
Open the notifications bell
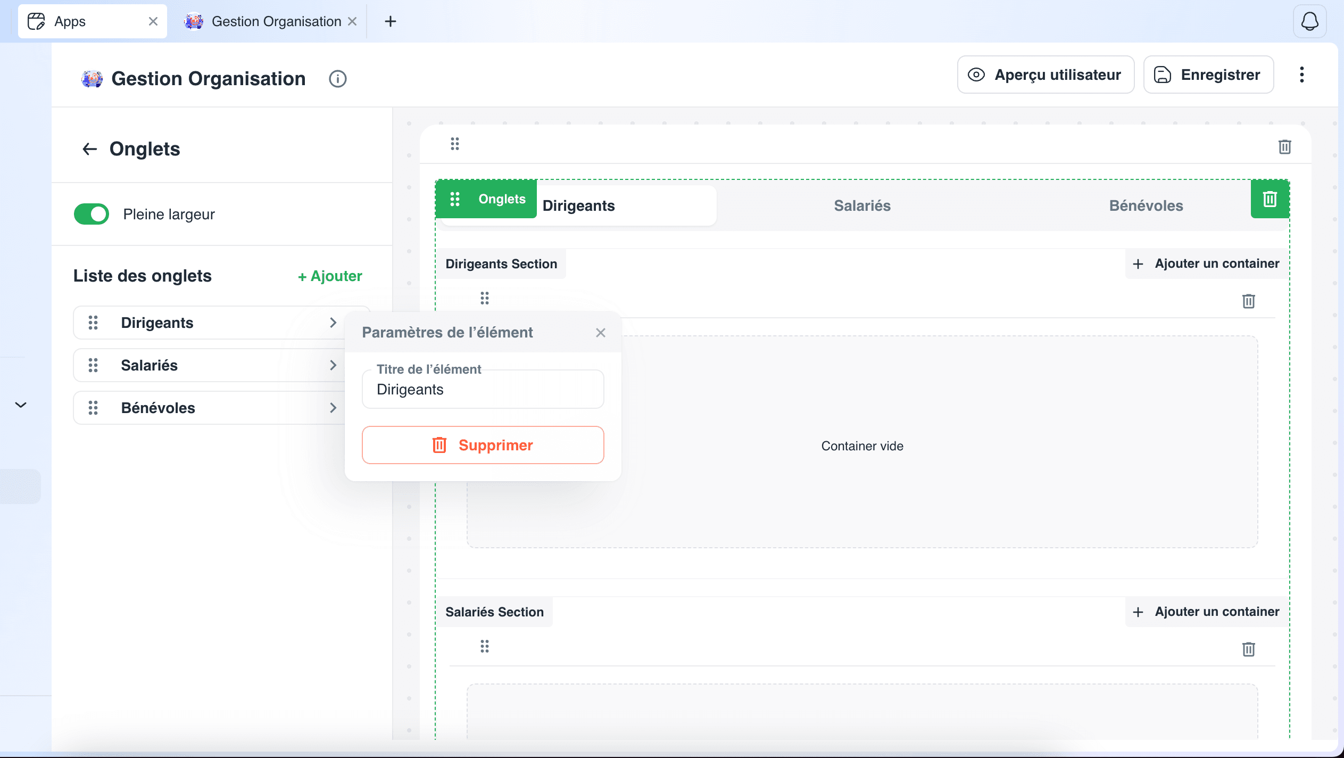(x=1309, y=21)
